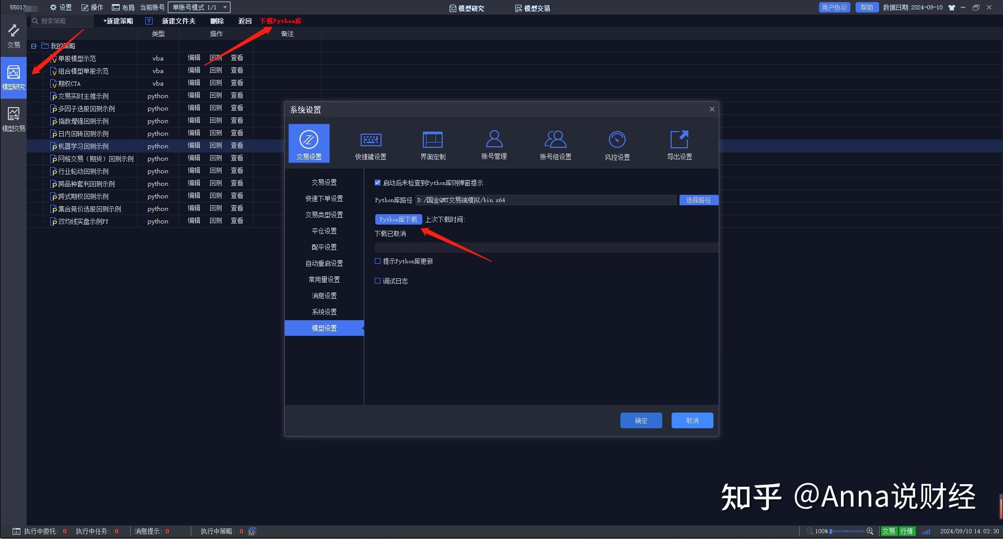The image size is (1003, 539).
Task: Open the 界面定制 settings icon
Action: 432,145
